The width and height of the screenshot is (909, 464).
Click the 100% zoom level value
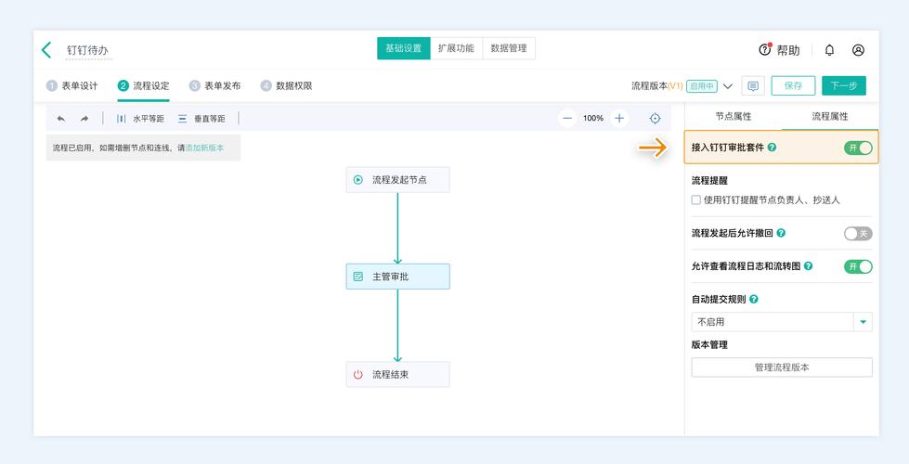click(593, 118)
